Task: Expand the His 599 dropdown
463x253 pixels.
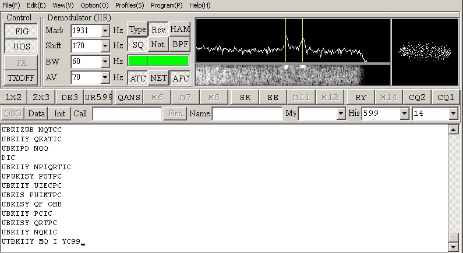Action: [404, 113]
